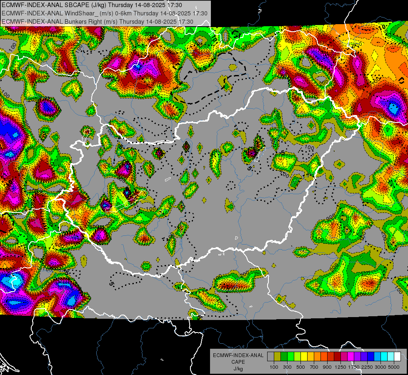Click the legend label 3000
408x375 pixels.
coord(380,367)
